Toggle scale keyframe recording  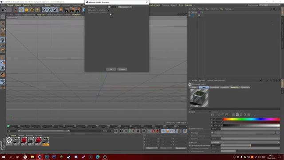167,131
